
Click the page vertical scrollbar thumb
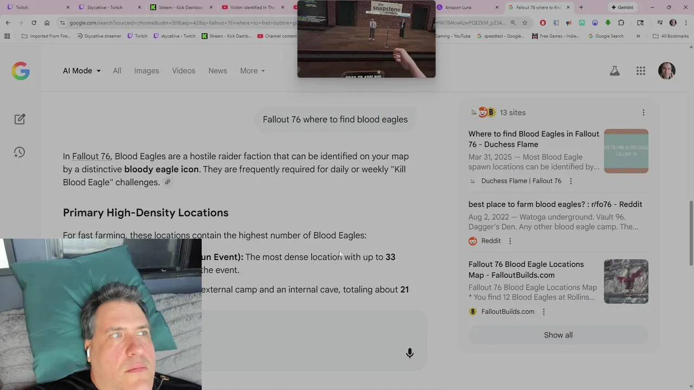(x=691, y=233)
